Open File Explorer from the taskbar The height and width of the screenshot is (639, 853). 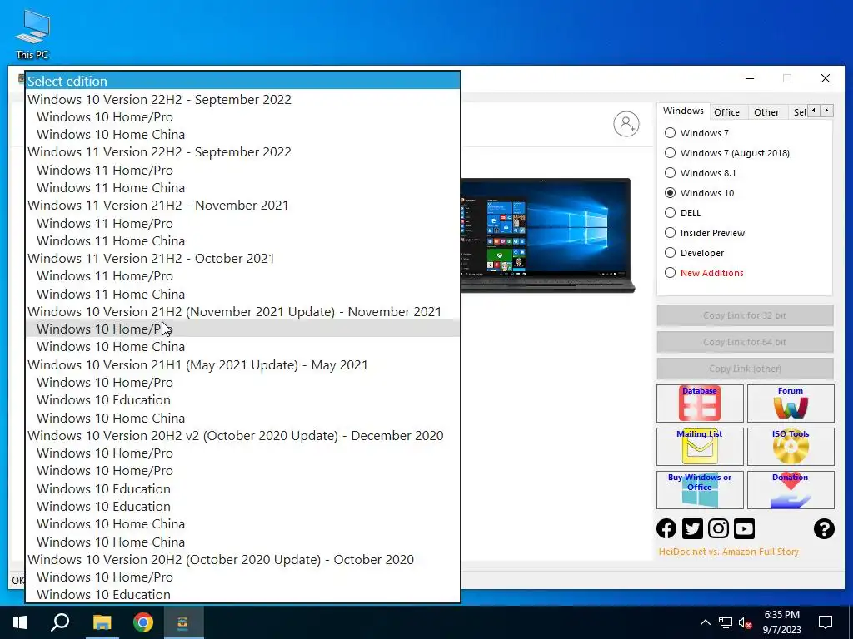click(x=102, y=622)
